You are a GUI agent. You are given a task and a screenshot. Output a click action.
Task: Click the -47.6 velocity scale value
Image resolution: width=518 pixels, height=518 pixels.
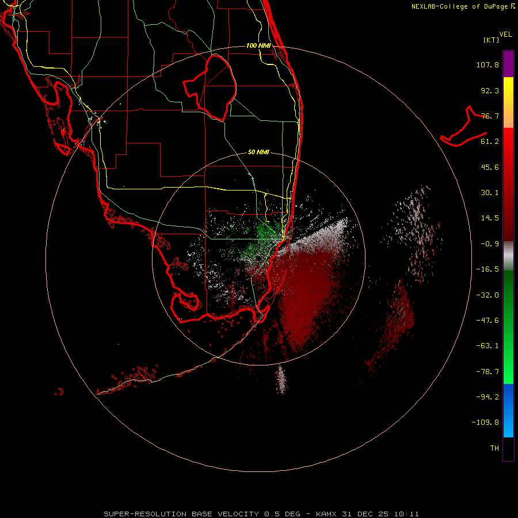pyautogui.click(x=487, y=321)
